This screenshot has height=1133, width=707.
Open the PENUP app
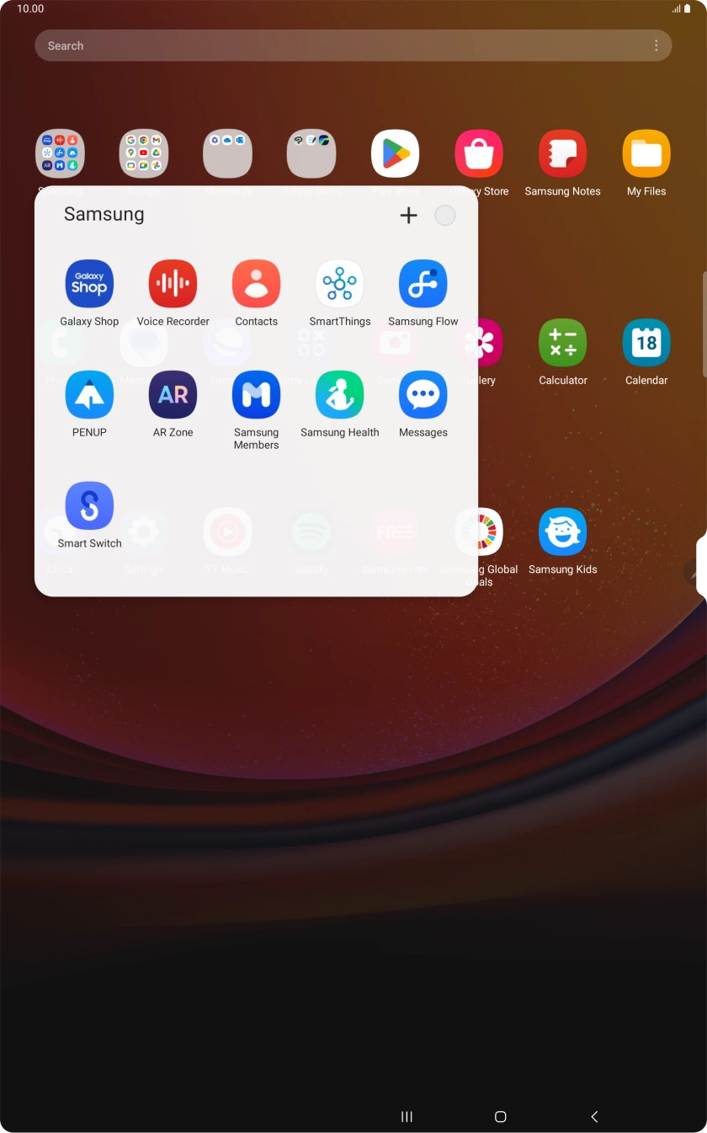pos(89,396)
